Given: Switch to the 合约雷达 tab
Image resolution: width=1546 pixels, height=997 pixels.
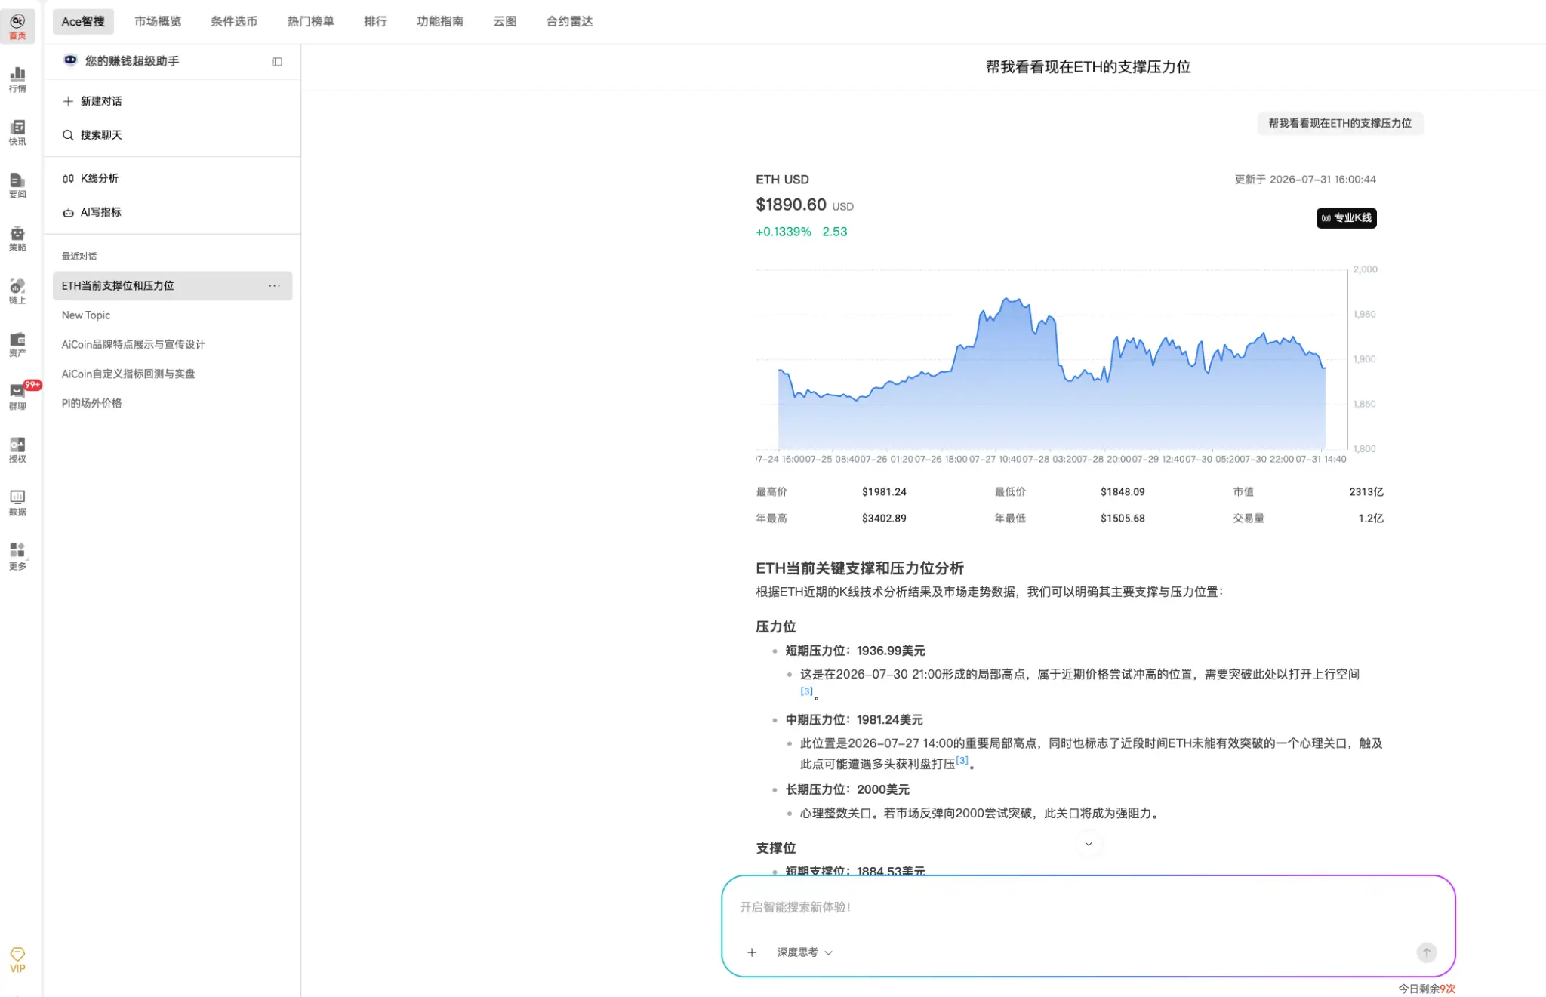Looking at the screenshot, I should [x=570, y=21].
